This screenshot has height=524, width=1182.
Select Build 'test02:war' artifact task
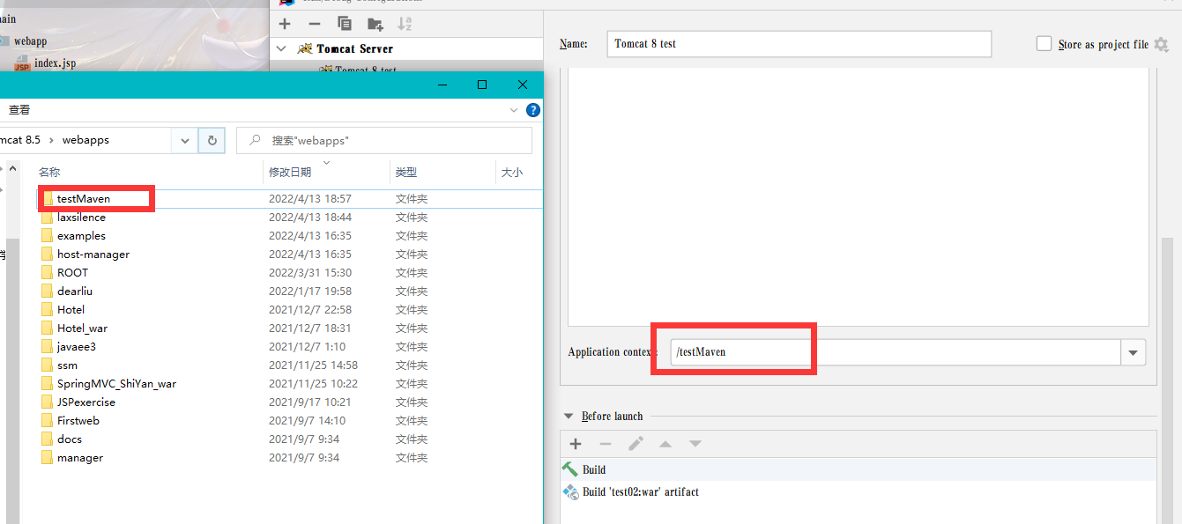tap(640, 492)
